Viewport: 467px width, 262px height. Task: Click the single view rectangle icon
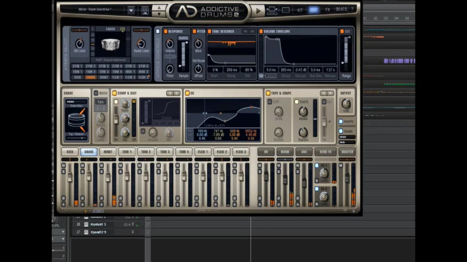click(286, 10)
